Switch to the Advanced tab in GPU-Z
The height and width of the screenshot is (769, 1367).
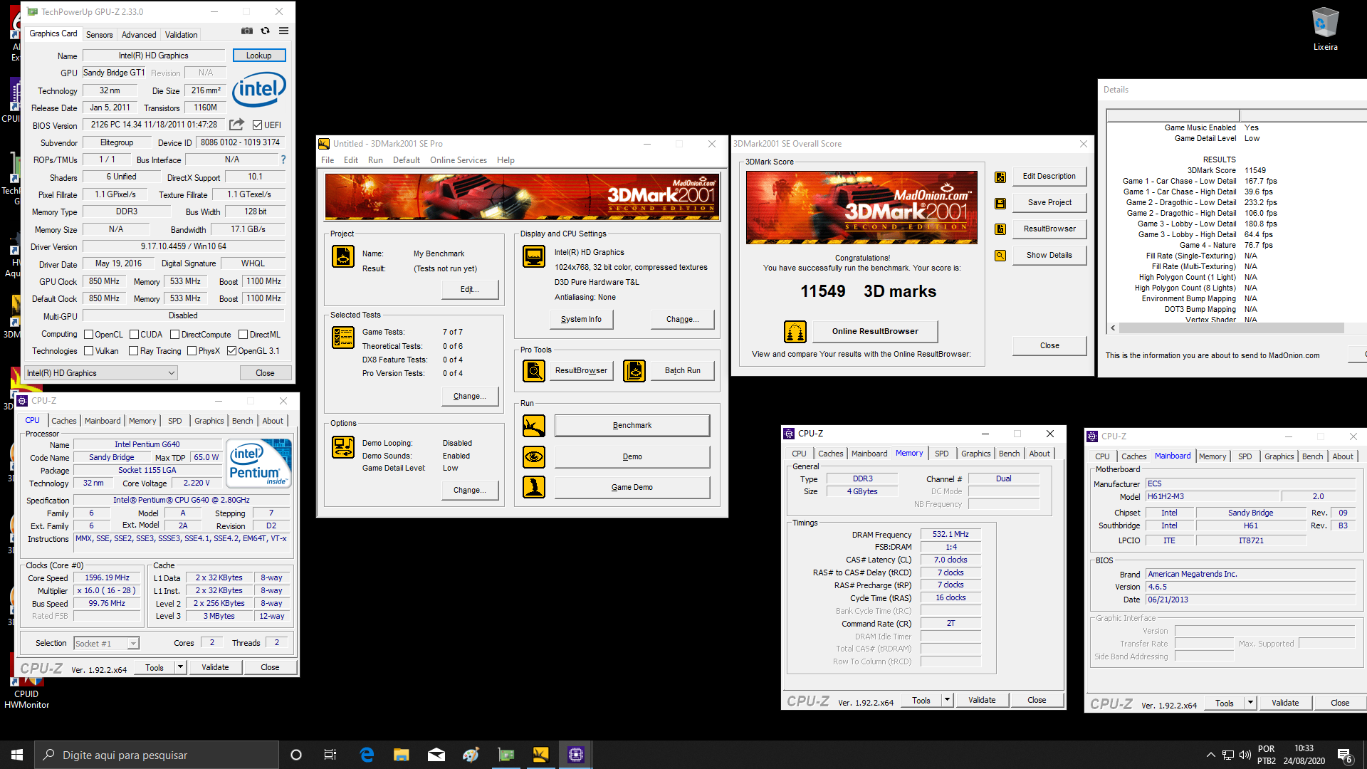(139, 34)
